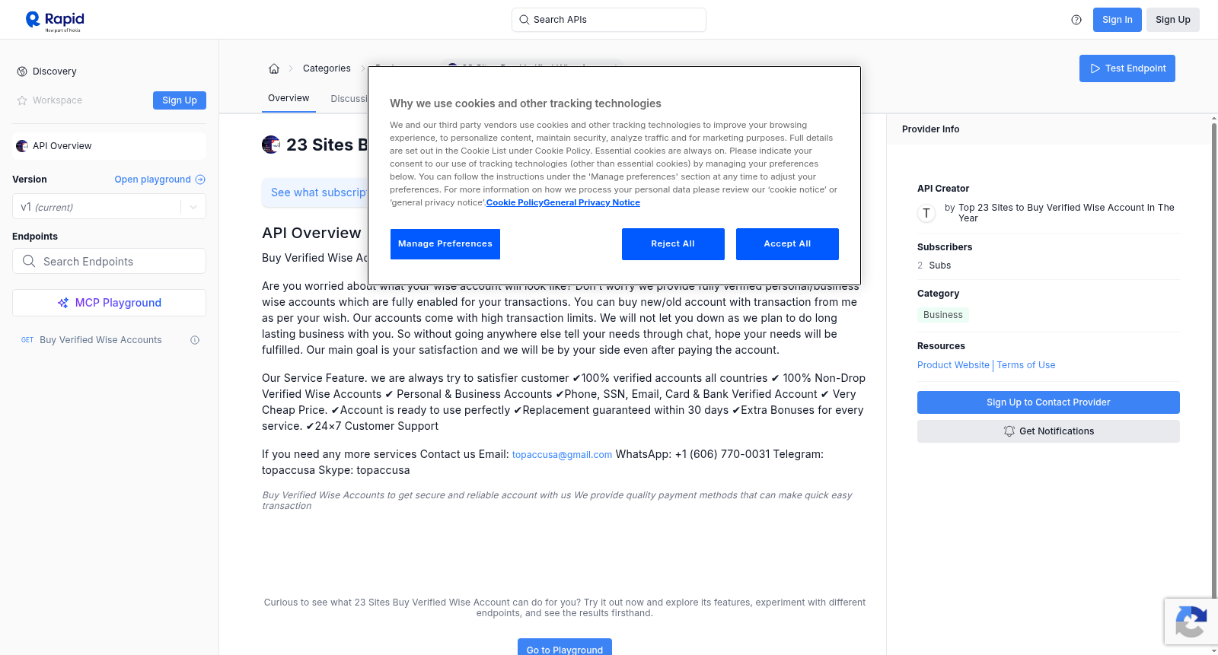
Task: Open the help question mark icon
Action: click(x=1076, y=20)
